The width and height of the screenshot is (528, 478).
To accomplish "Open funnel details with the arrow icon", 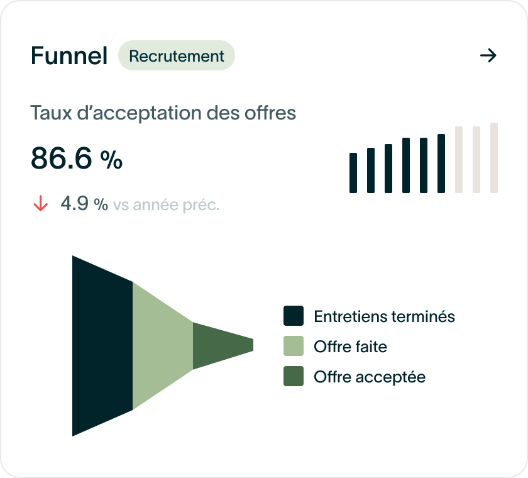I will click(x=488, y=55).
